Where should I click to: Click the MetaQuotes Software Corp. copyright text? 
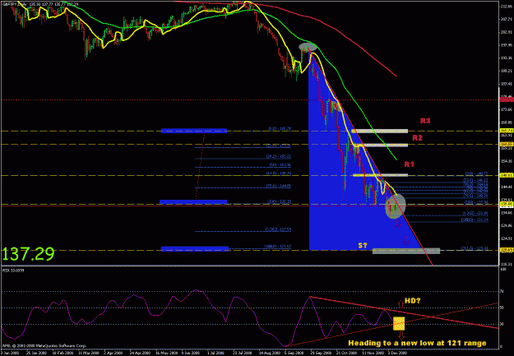(x=44, y=346)
